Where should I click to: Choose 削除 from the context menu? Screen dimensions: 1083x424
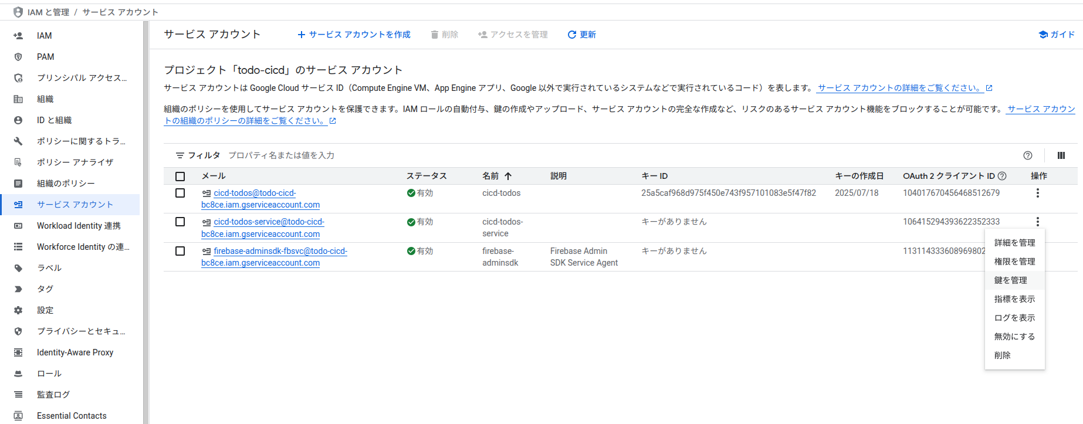coord(1015,355)
